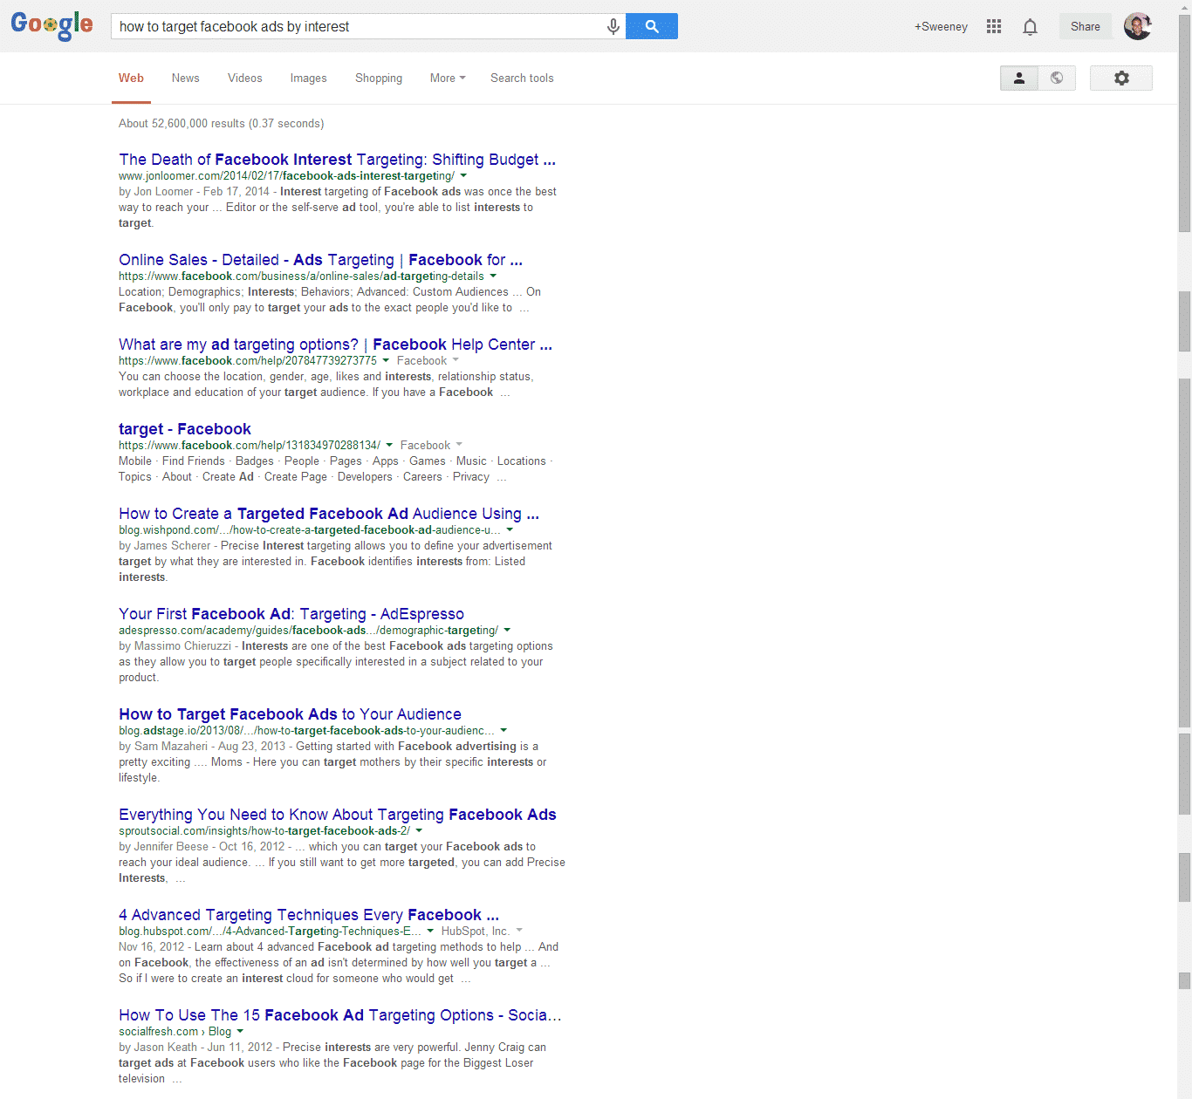Open 'target - Facebook' result
Viewport: 1192px width, 1099px height.
185,429
